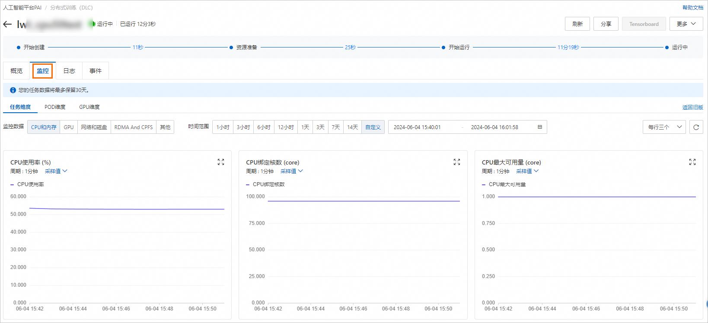708x323 pixels.
Task: Select the GPU维度 sub-tab
Action: 89,107
